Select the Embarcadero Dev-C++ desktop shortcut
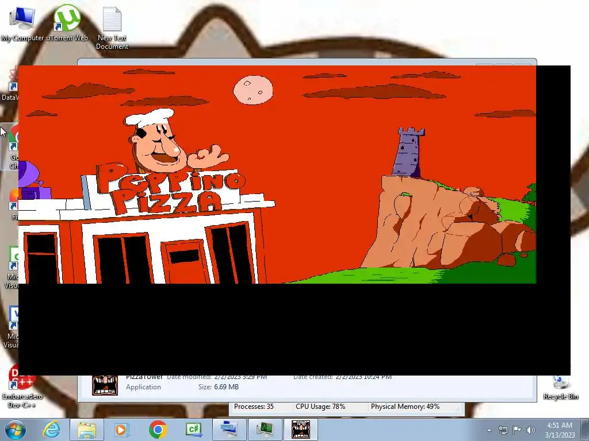589x441 pixels. coord(22,386)
